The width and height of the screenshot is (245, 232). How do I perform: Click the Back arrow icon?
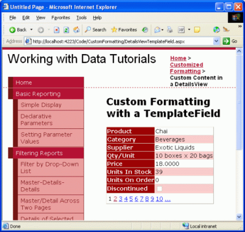point(13,30)
